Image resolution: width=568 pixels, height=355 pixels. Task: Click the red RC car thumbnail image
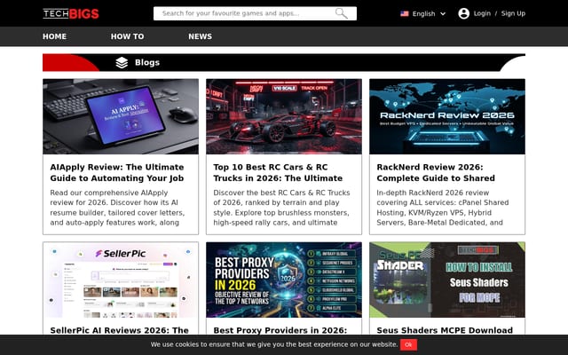click(284, 116)
